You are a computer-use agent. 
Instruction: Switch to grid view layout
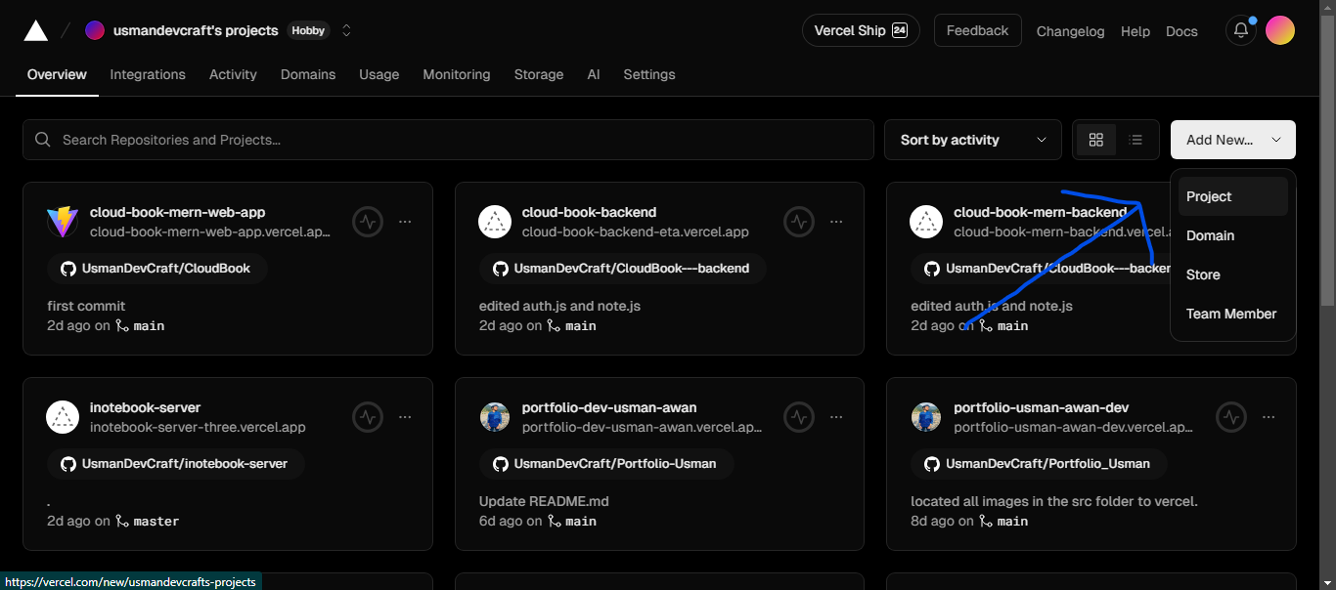pos(1096,140)
